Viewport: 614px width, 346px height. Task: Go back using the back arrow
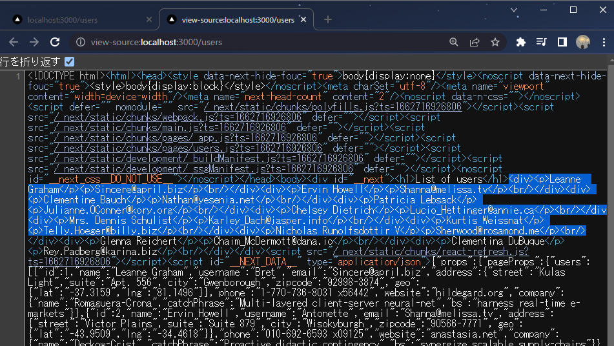point(14,42)
